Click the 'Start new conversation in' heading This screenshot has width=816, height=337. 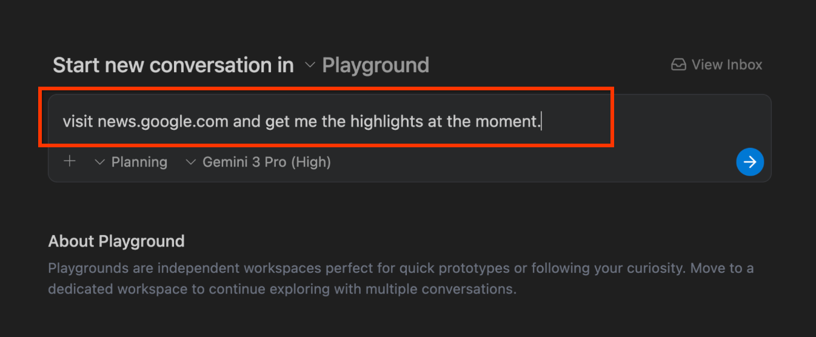click(x=173, y=65)
